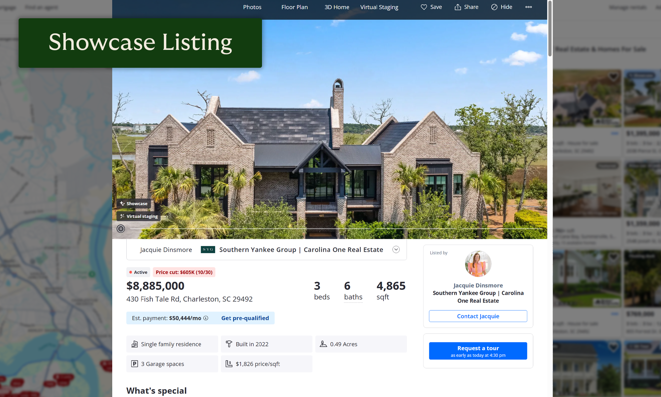The height and width of the screenshot is (397, 661).
Task: Open the three-dots more options menu
Action: coord(528,7)
